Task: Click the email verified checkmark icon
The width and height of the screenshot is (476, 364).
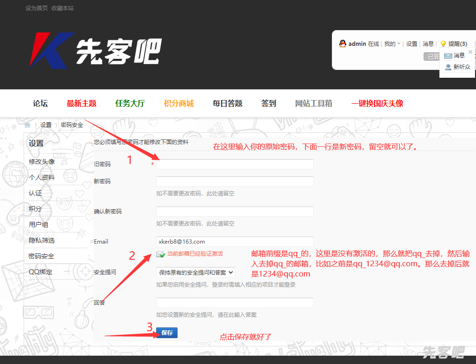Action: click(x=160, y=254)
